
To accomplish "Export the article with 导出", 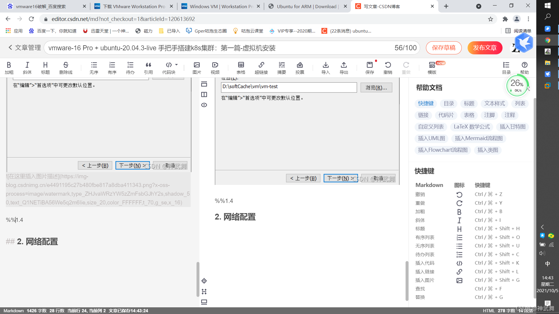I will [x=344, y=68].
